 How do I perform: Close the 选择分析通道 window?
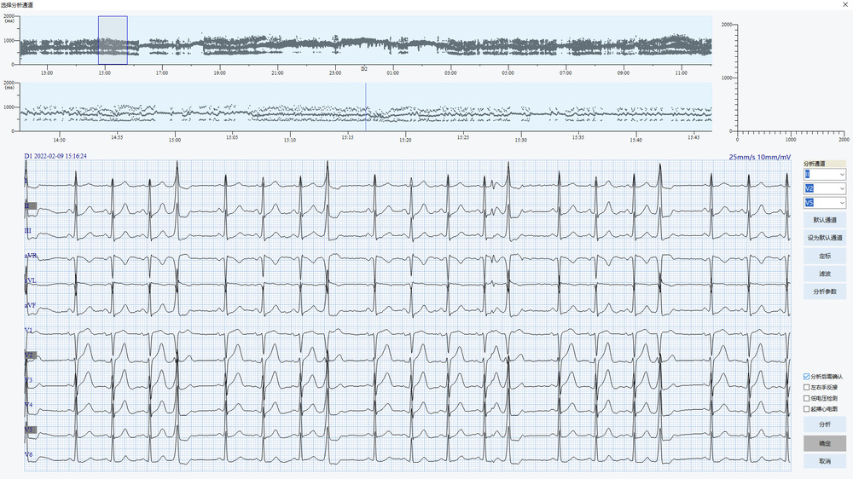coord(843,5)
